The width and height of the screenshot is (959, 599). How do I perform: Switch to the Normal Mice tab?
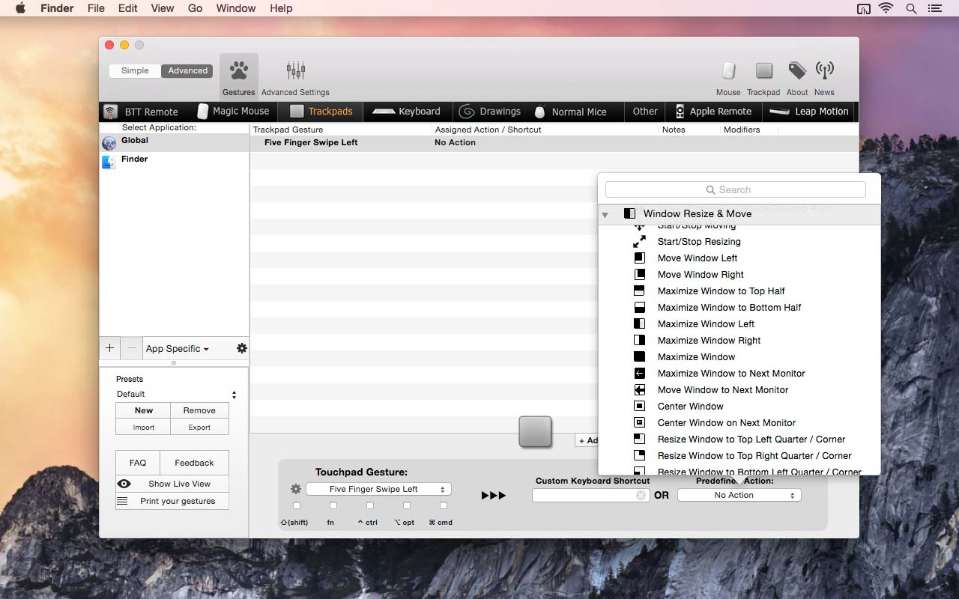571,112
